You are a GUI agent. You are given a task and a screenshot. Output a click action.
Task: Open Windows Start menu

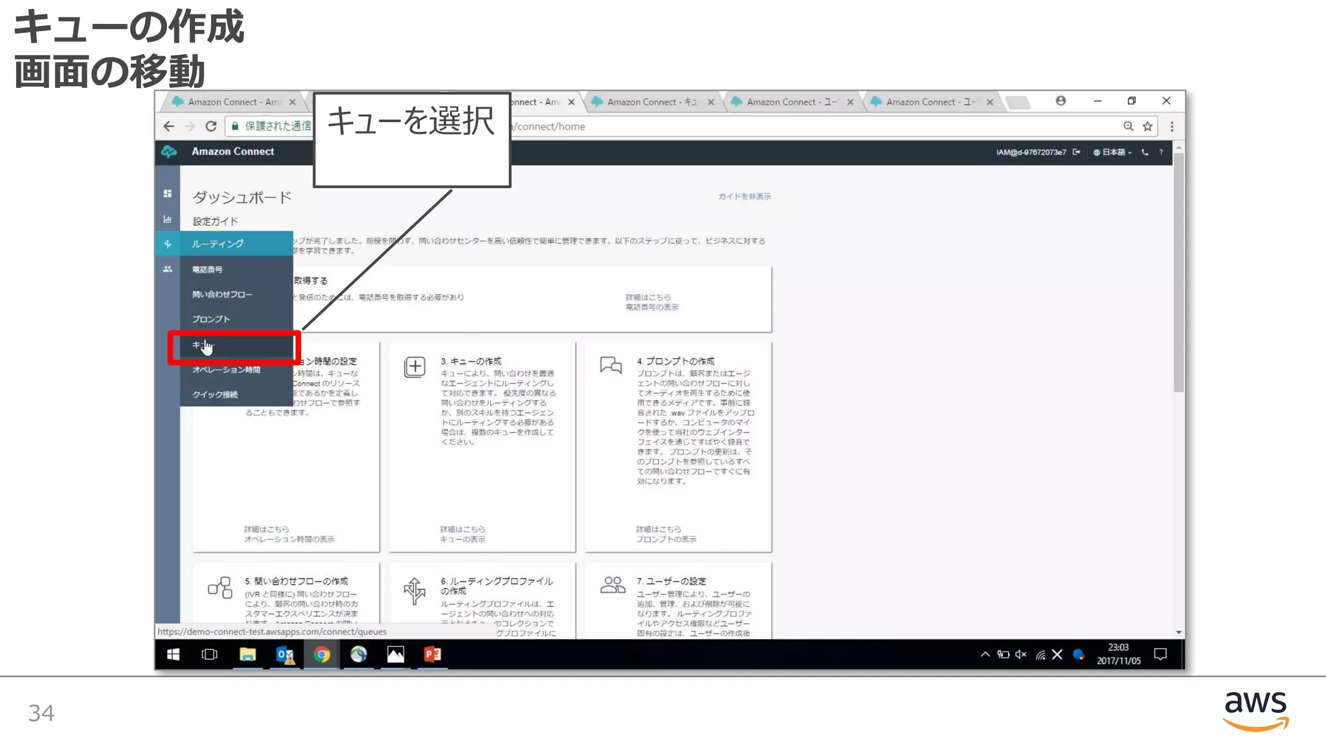point(173,654)
